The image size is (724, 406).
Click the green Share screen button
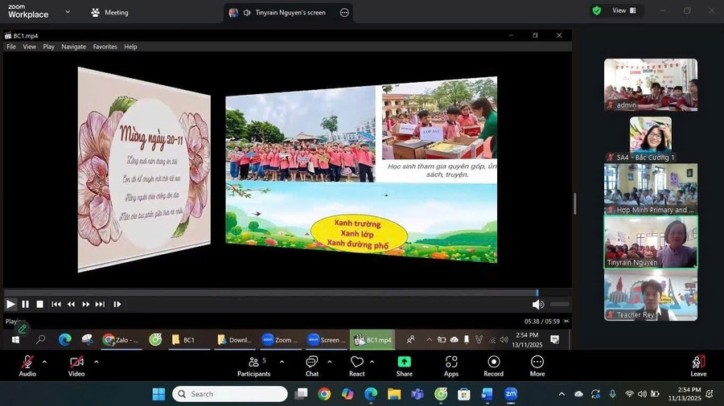404,365
